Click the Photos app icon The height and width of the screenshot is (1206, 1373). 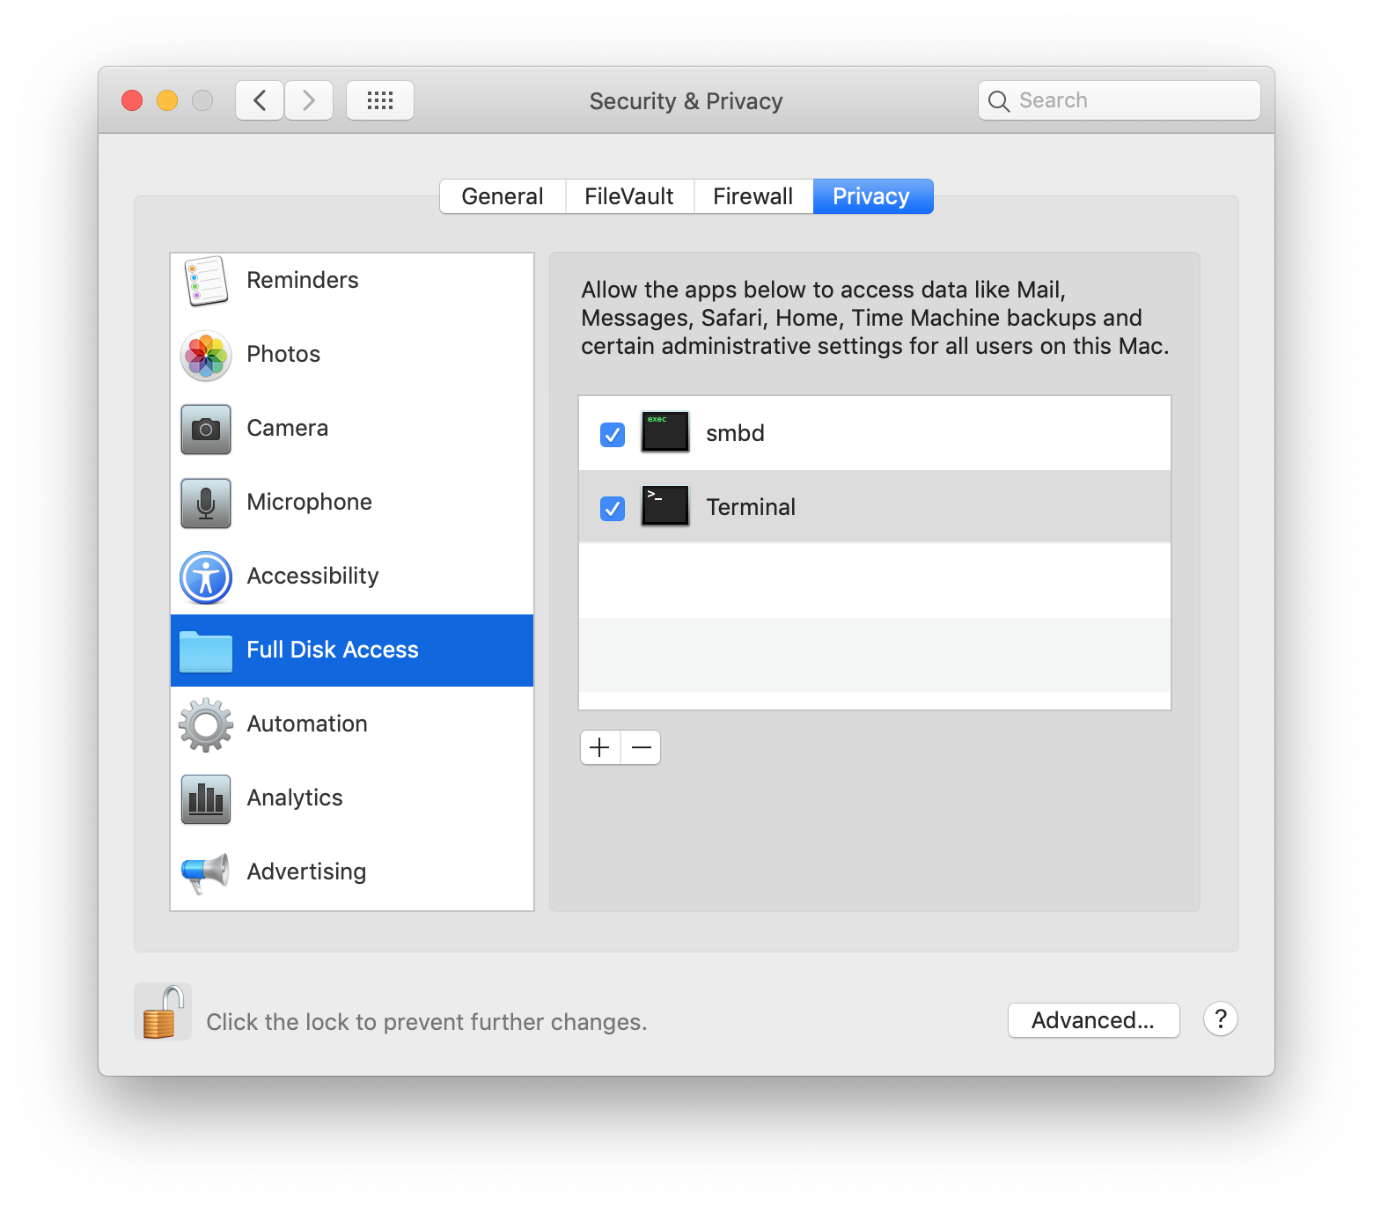coord(204,356)
